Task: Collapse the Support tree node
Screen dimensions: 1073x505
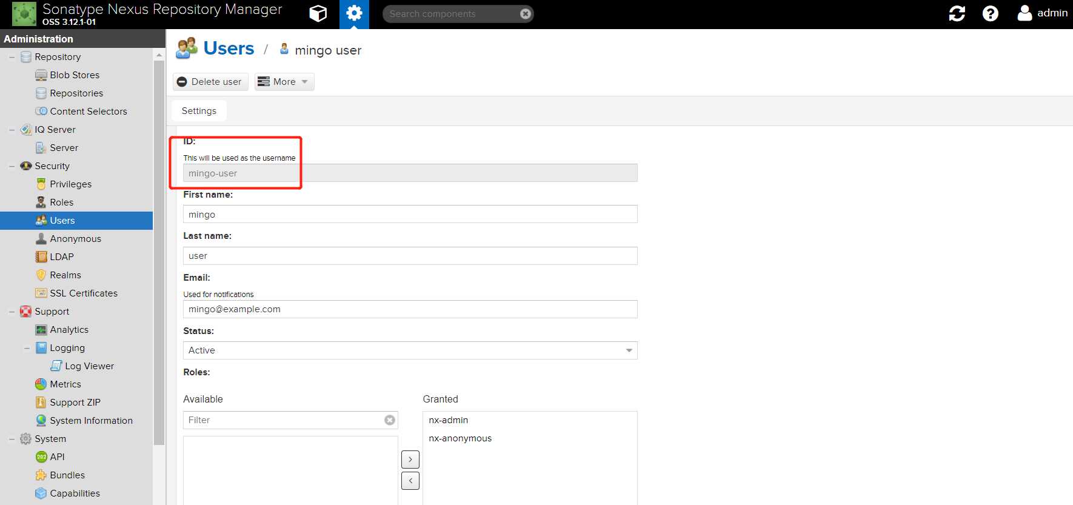Action: coord(12,312)
